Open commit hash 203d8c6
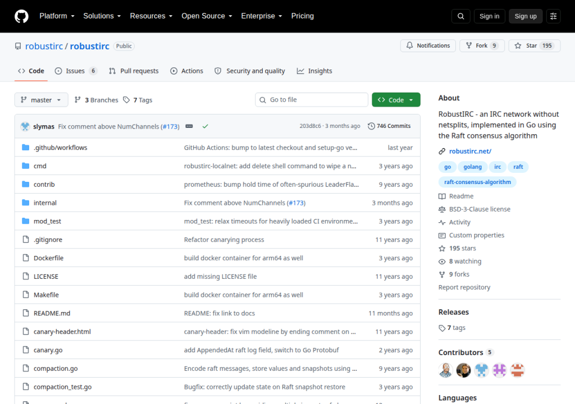This screenshot has height=404, width=575. [x=310, y=126]
